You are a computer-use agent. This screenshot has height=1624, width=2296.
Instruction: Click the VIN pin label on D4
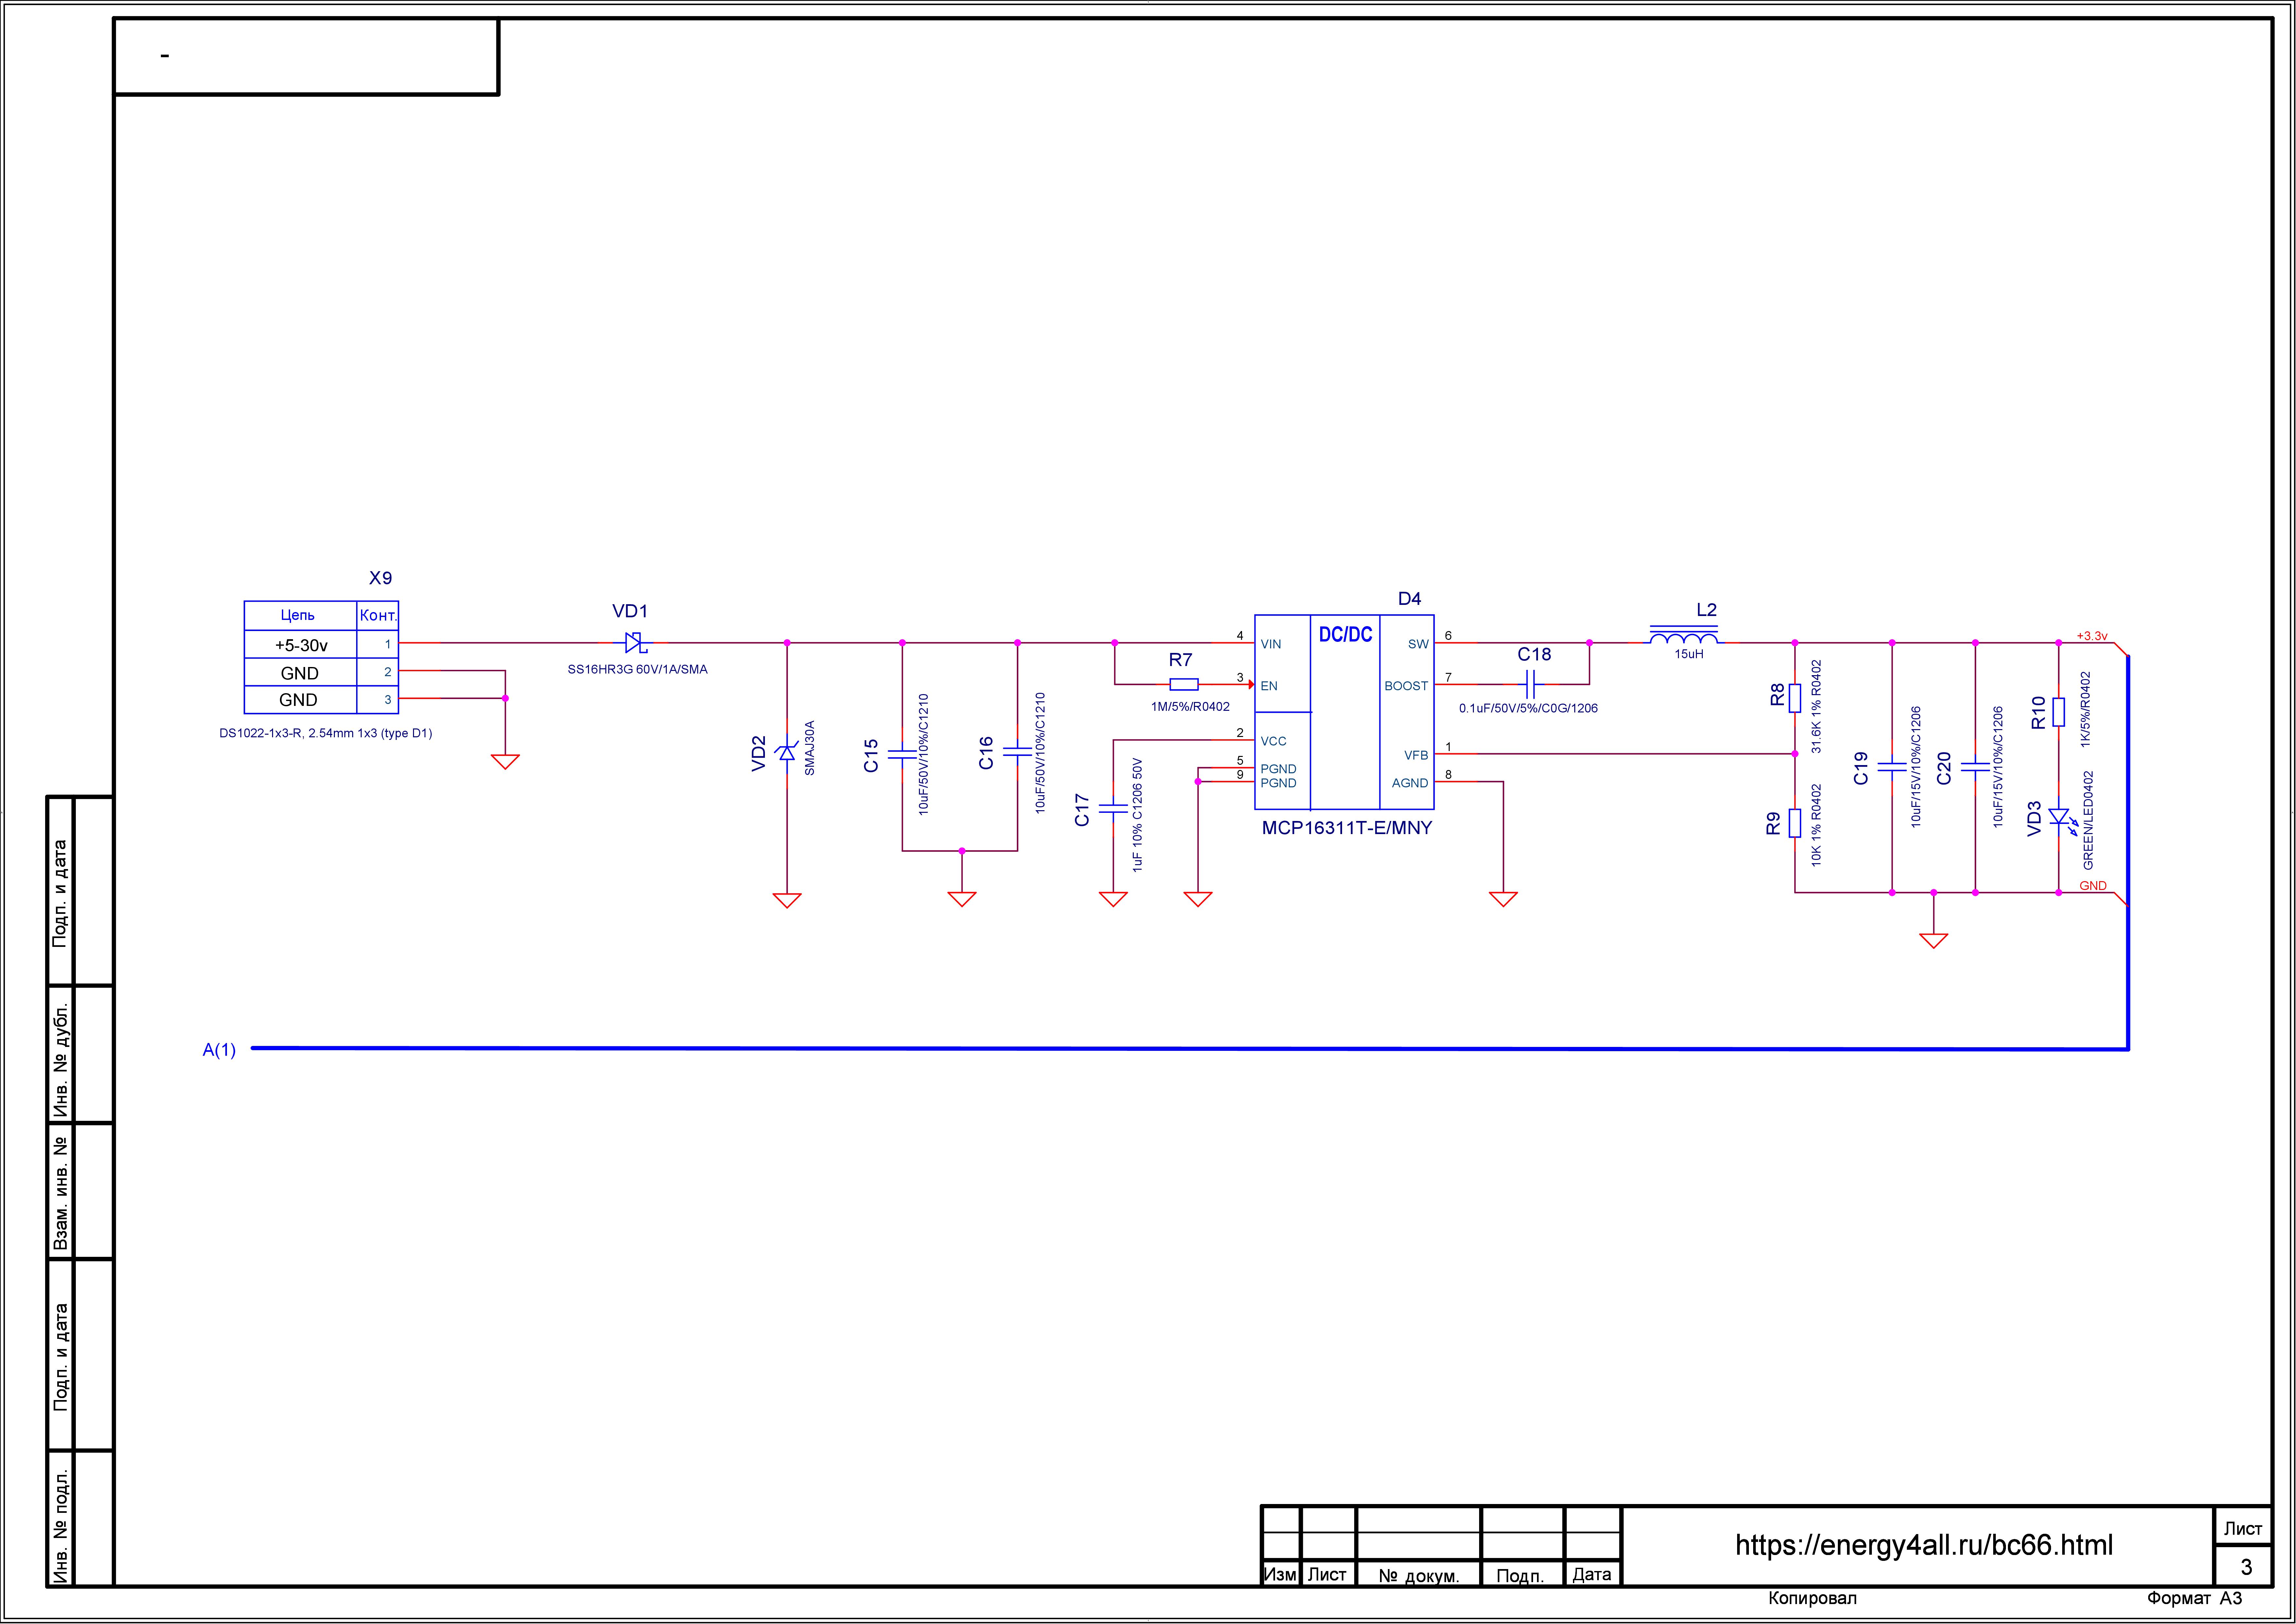point(1271,644)
